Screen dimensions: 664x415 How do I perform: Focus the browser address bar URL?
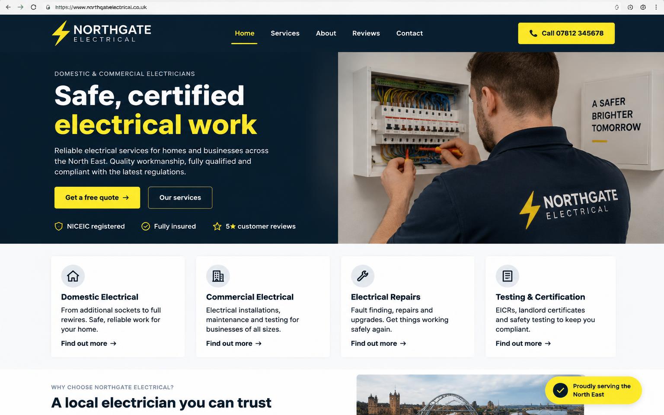(x=101, y=7)
